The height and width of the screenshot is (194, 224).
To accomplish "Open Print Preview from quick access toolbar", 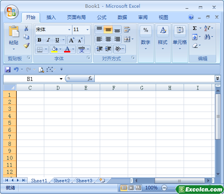I will tap(41, 70).
